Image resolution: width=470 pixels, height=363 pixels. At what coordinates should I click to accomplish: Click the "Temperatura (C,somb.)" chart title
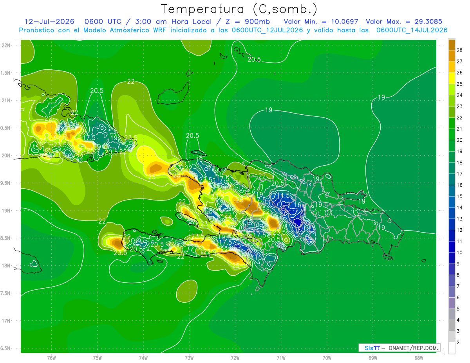point(239,9)
